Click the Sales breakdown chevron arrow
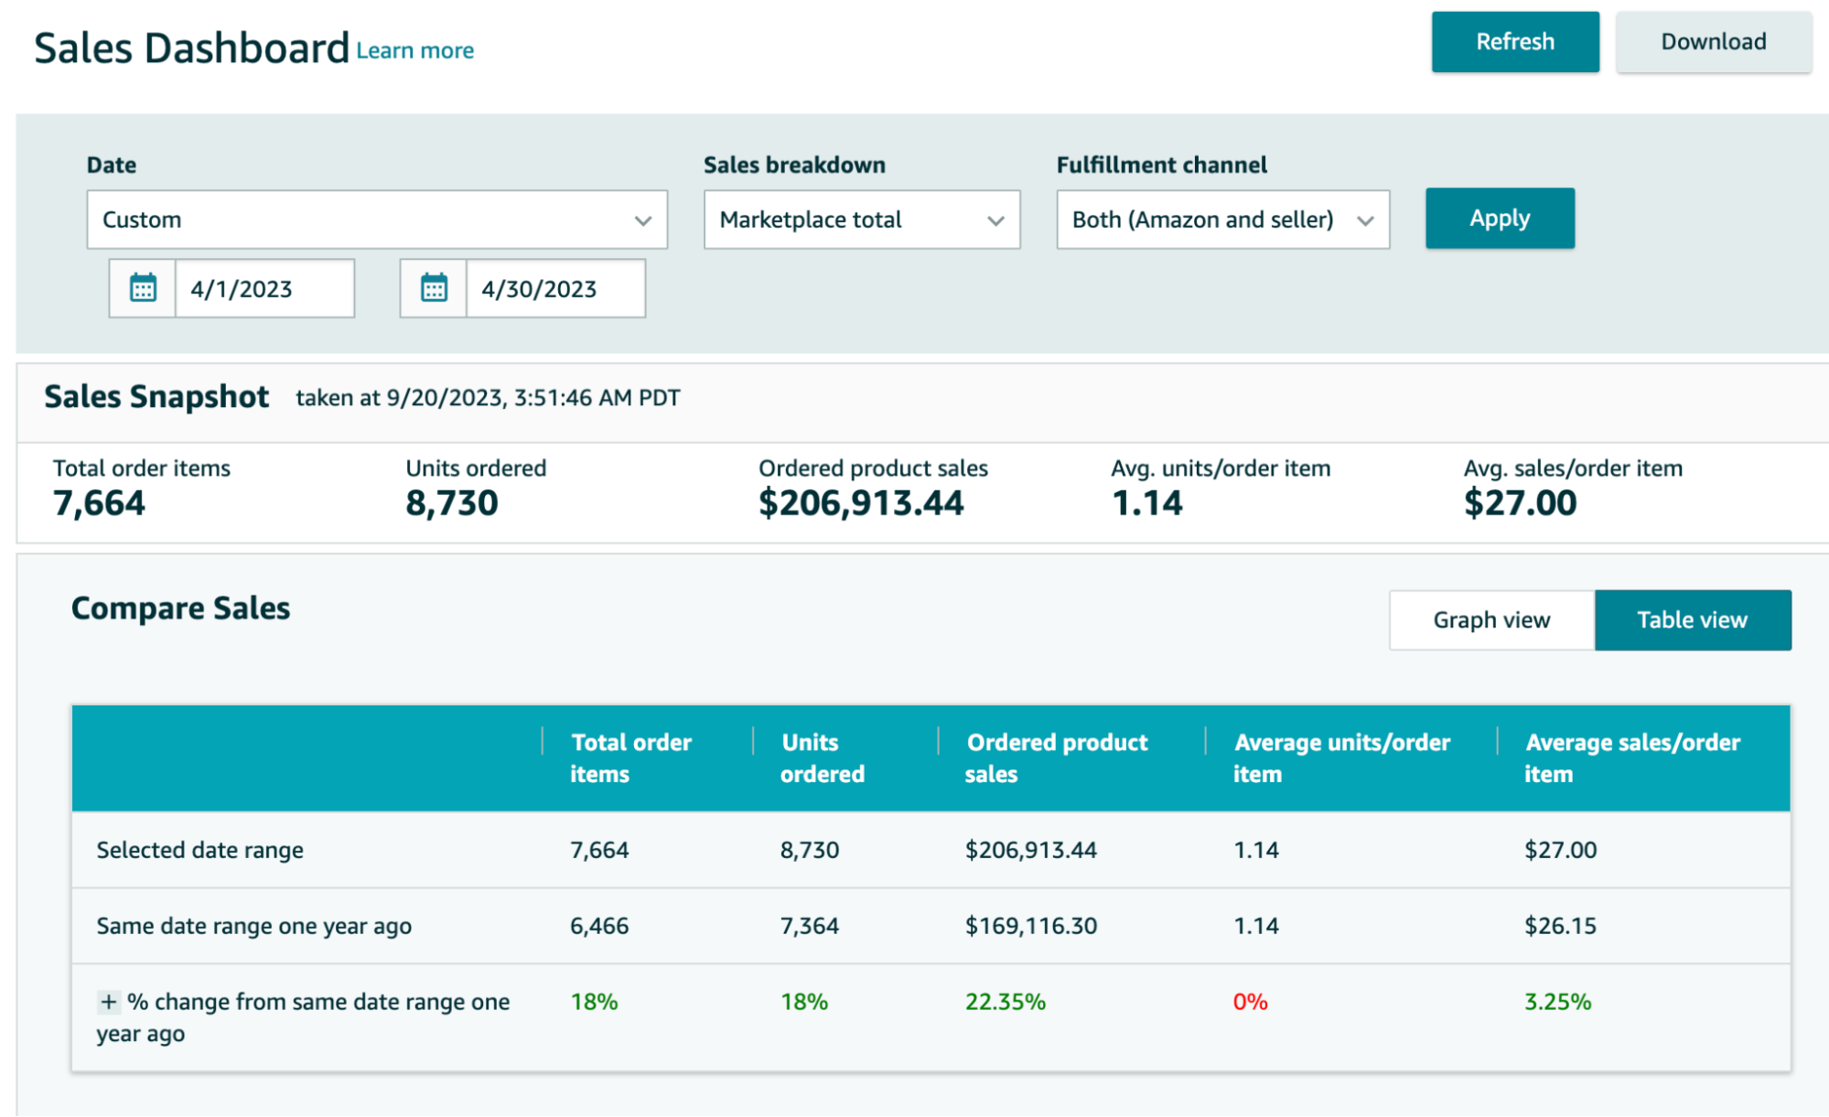1829x1117 pixels. coord(995,220)
